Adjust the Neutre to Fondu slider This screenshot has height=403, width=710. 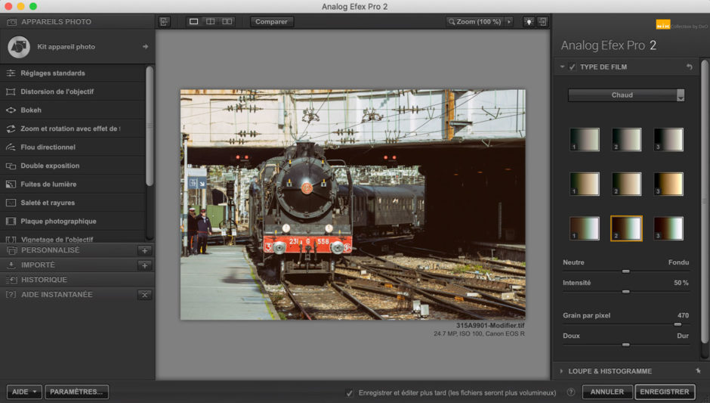click(x=625, y=271)
